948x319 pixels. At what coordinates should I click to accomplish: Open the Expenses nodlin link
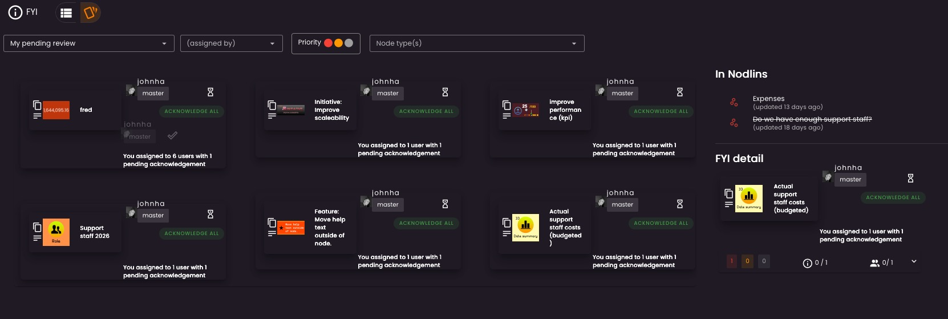[x=768, y=99]
